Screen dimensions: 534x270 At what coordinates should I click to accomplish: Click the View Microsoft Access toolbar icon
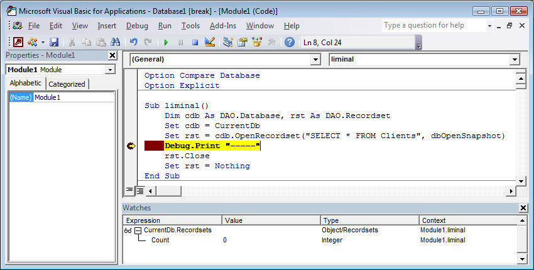point(18,42)
